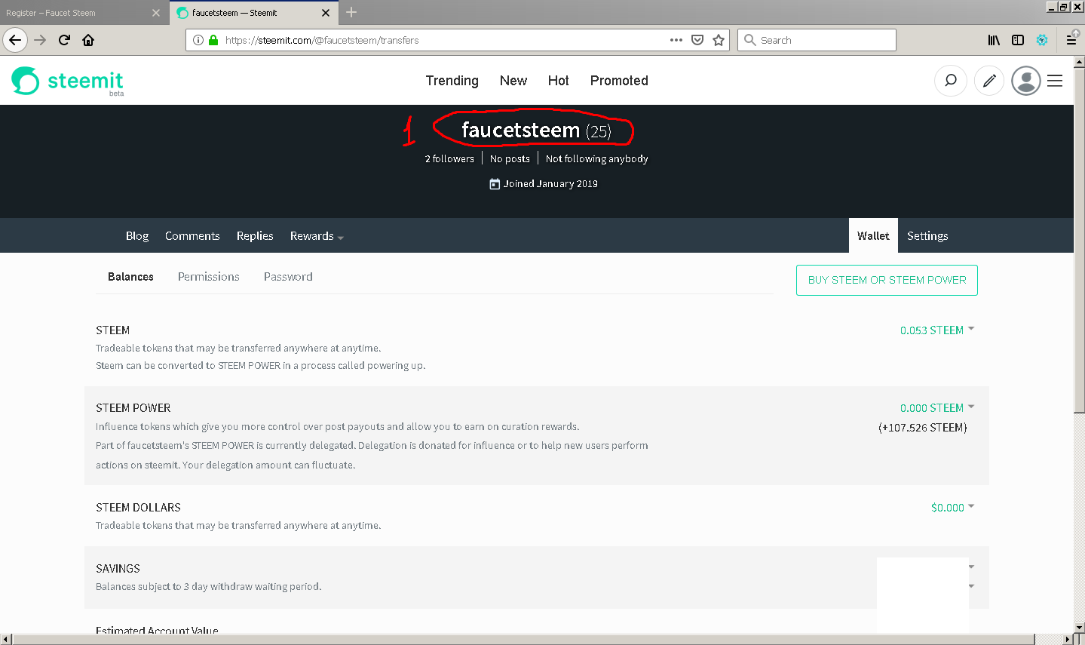View the Replies tab

(x=255, y=236)
